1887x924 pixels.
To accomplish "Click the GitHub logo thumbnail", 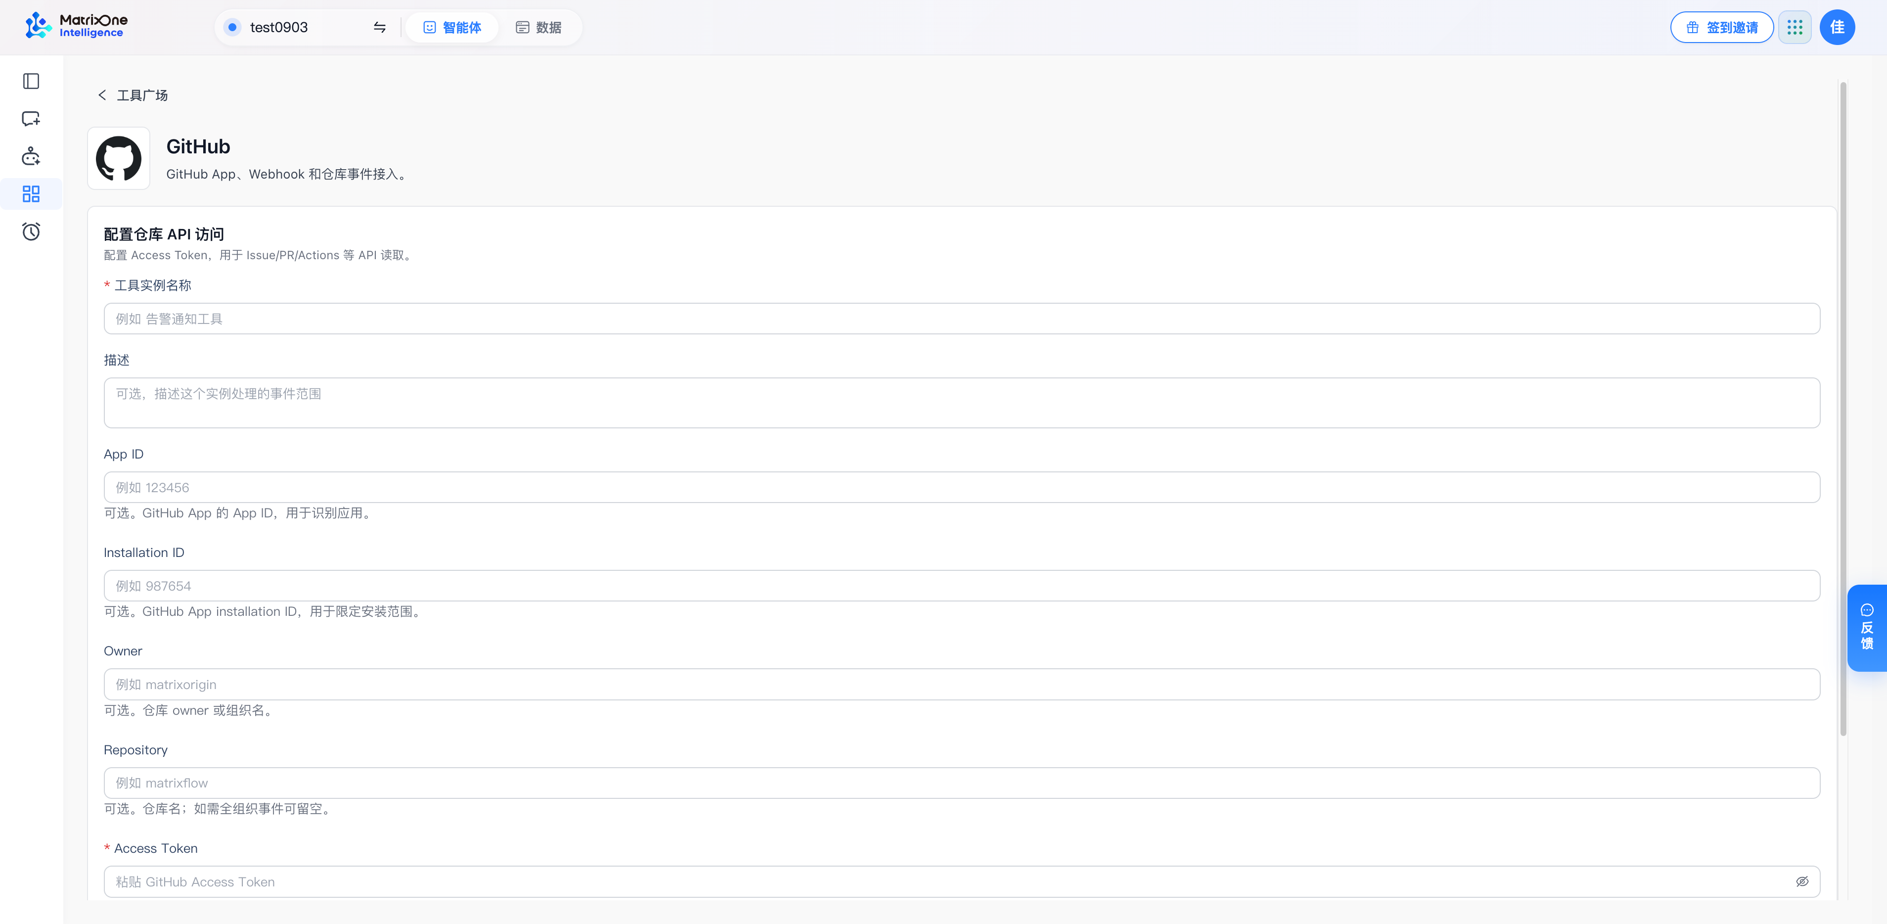I will point(119,158).
